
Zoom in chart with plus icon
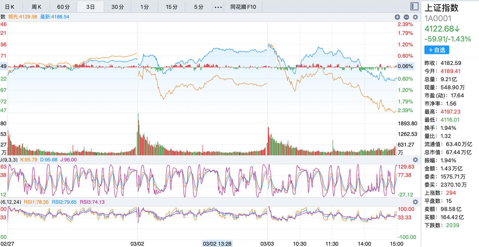point(397,17)
